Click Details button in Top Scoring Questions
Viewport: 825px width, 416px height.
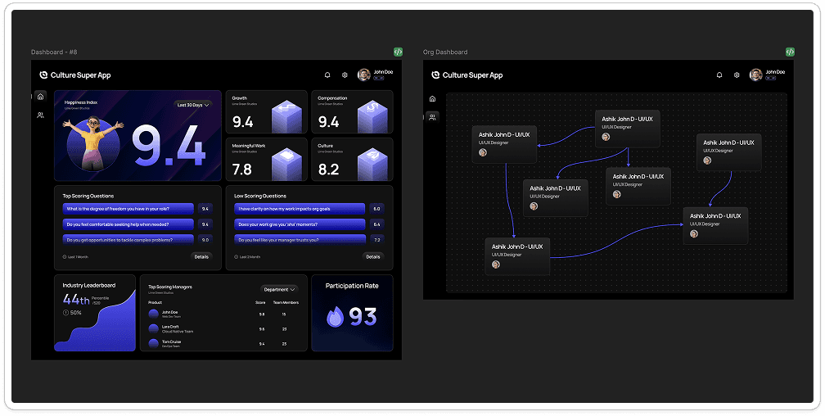click(201, 256)
